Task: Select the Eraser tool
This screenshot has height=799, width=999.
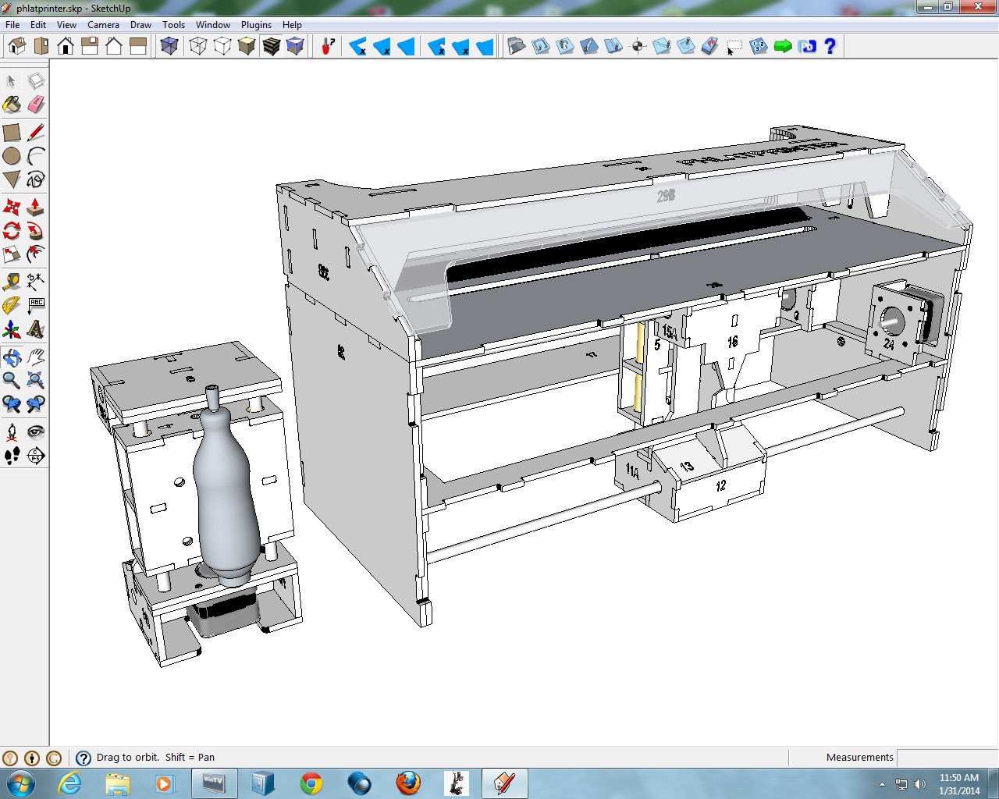Action: point(36,105)
